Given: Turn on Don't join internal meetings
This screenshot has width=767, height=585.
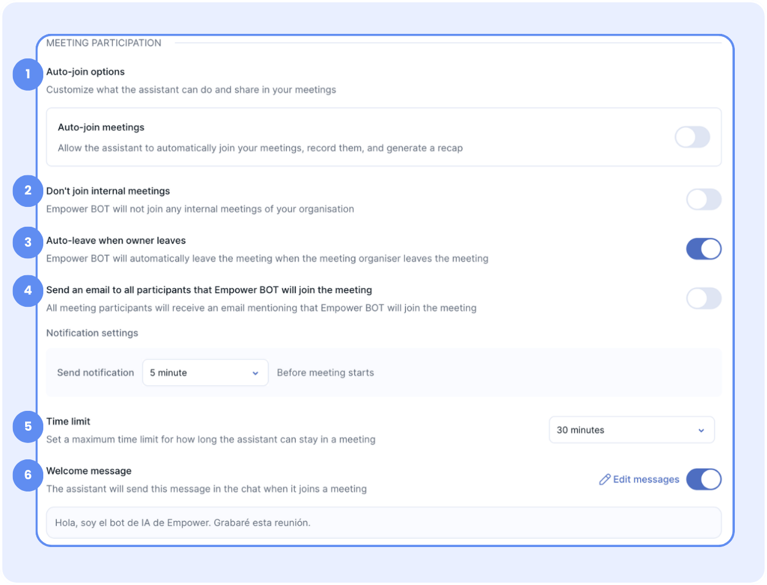Looking at the screenshot, I should click(x=703, y=199).
